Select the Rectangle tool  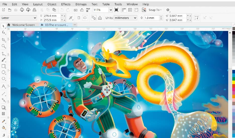tap(4, 66)
